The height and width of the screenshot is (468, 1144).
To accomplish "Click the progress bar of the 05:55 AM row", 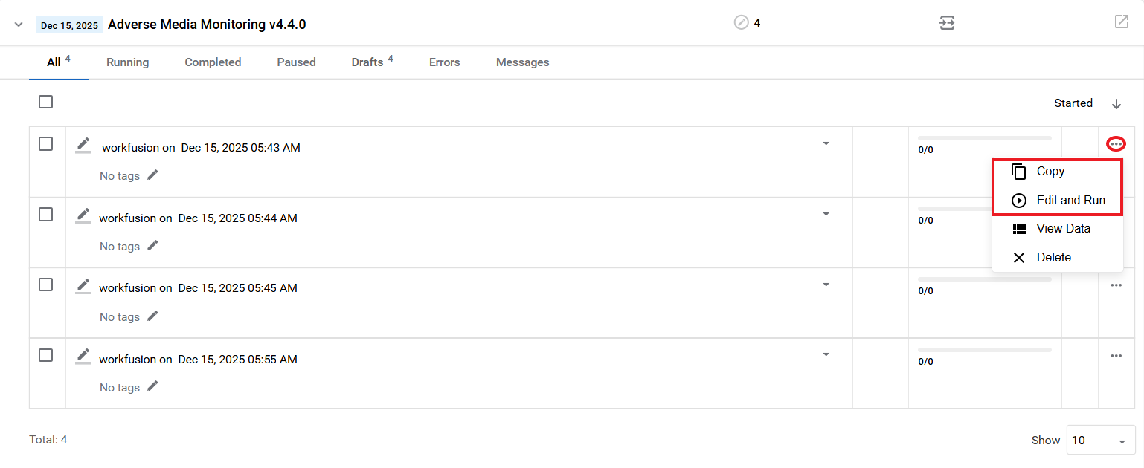I will coord(984,350).
